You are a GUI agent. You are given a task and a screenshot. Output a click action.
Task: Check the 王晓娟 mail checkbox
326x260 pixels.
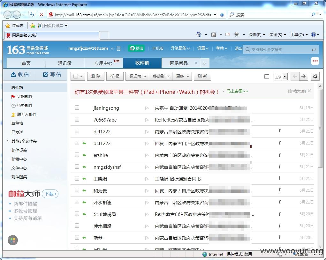pyautogui.click(x=77, y=178)
